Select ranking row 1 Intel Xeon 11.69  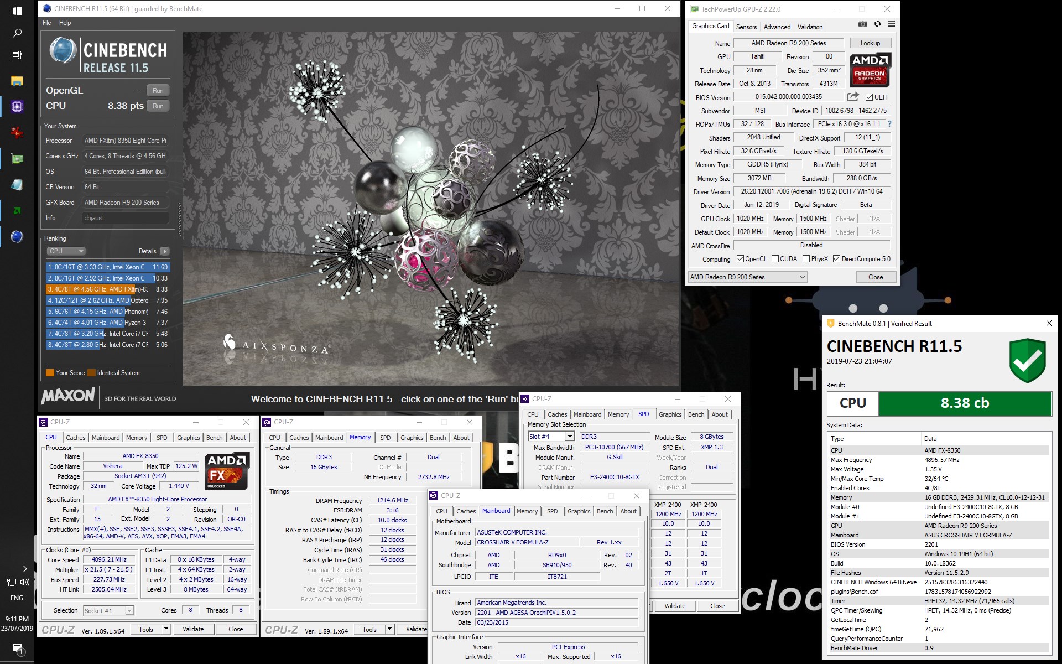[108, 267]
